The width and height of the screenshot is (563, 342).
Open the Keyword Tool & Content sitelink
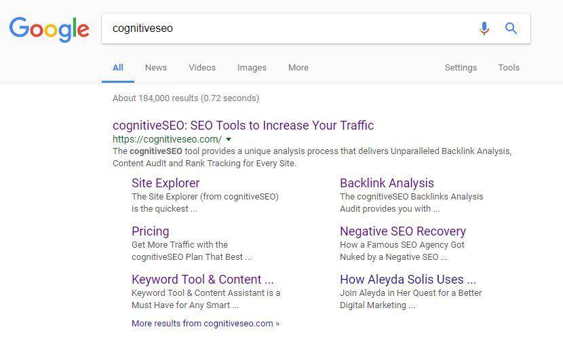[x=203, y=280]
